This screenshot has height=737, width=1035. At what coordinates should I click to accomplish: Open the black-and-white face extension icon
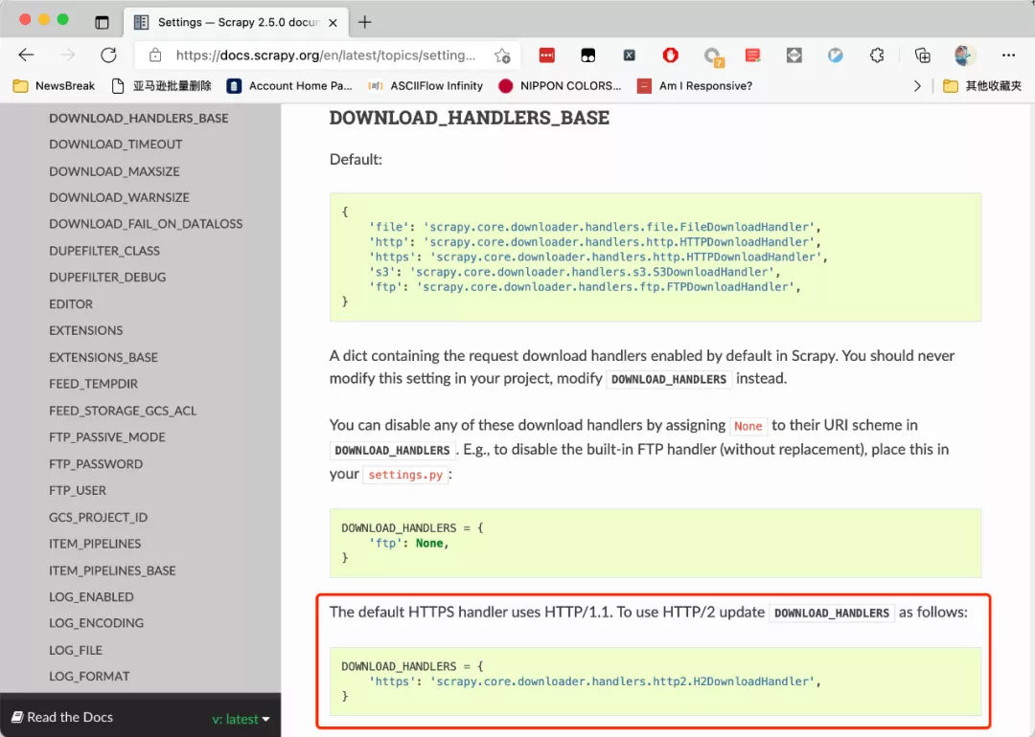(x=588, y=56)
